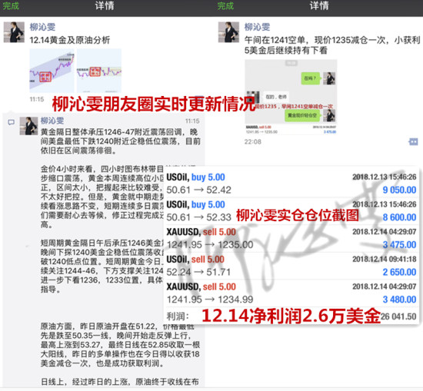This screenshot has width=423, height=391.
Task: Open avatar in the comment section
Action: pos(29,126)
